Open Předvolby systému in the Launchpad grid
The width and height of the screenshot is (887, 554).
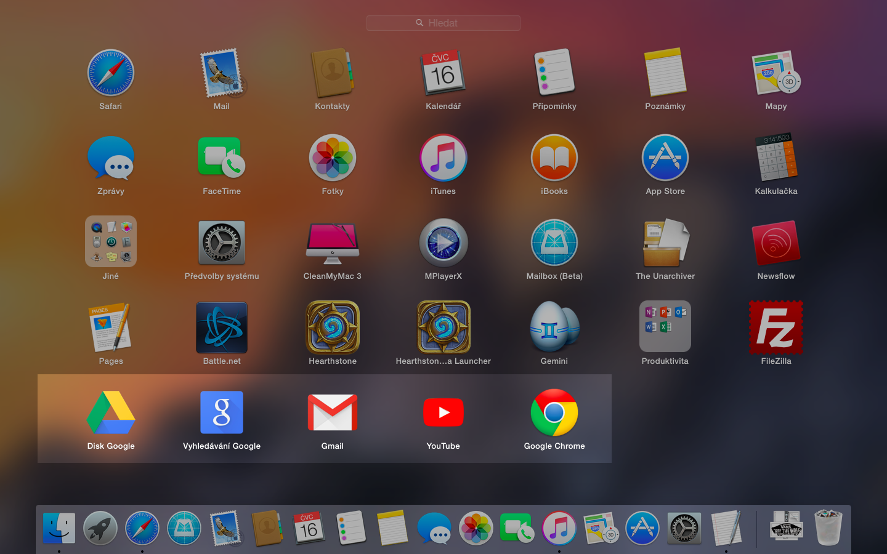pos(222,243)
